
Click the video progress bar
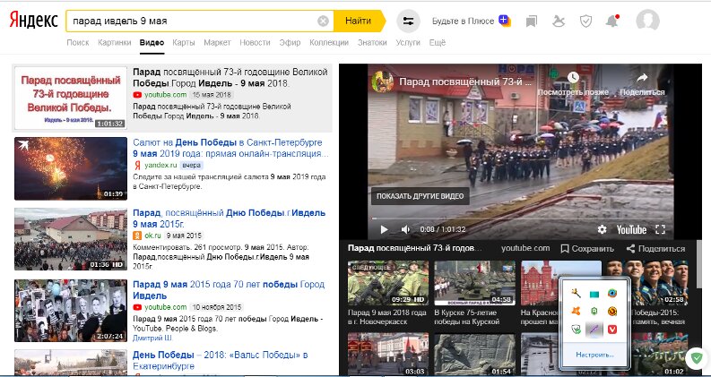point(519,218)
